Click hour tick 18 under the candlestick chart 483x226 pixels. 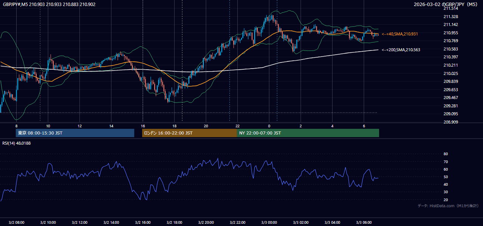tap(174, 126)
